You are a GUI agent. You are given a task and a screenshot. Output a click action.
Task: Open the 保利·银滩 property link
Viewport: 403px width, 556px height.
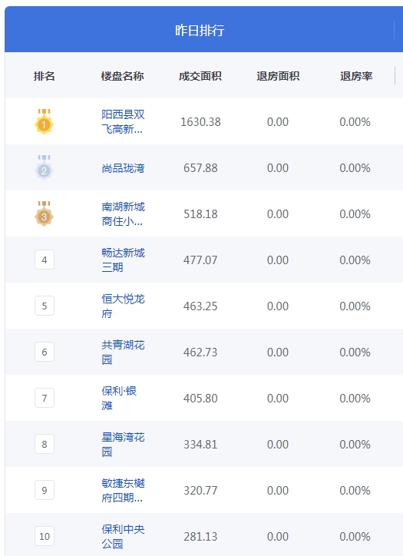click(x=119, y=399)
